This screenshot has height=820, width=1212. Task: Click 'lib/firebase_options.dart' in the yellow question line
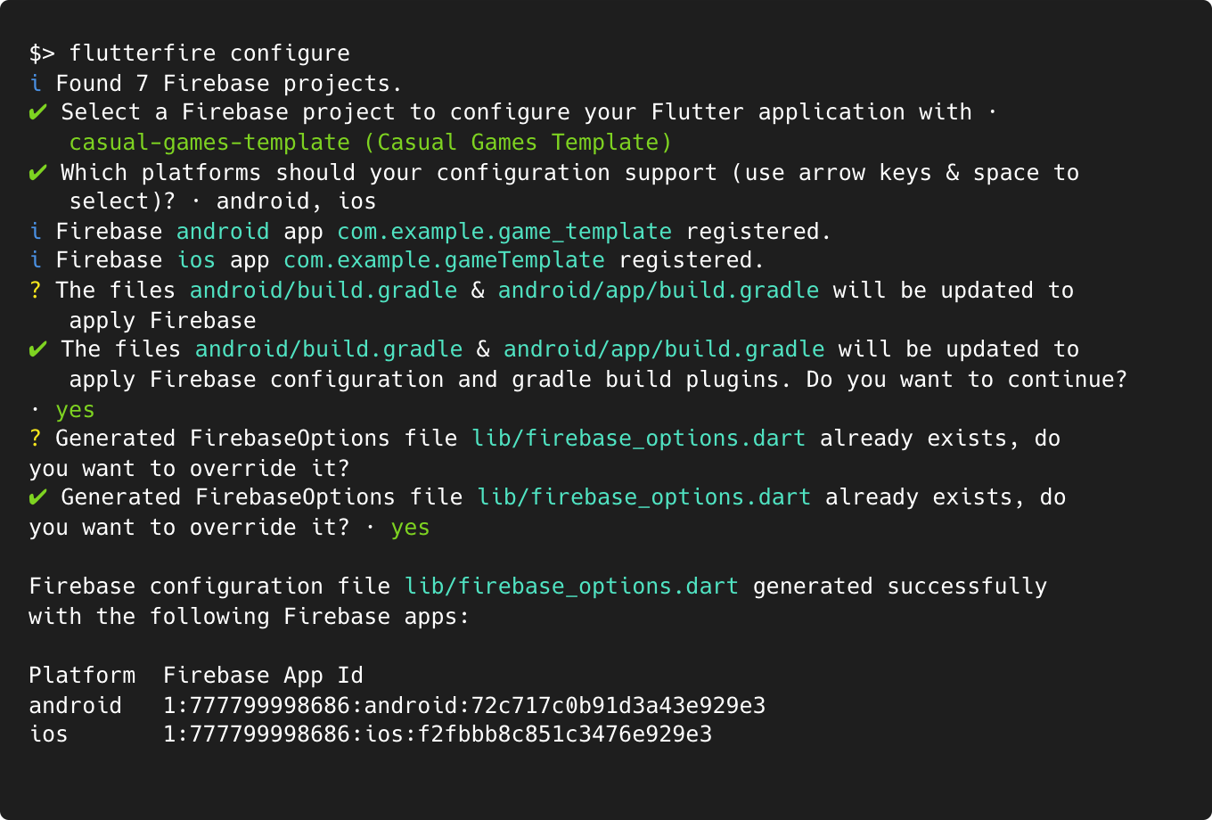point(639,439)
